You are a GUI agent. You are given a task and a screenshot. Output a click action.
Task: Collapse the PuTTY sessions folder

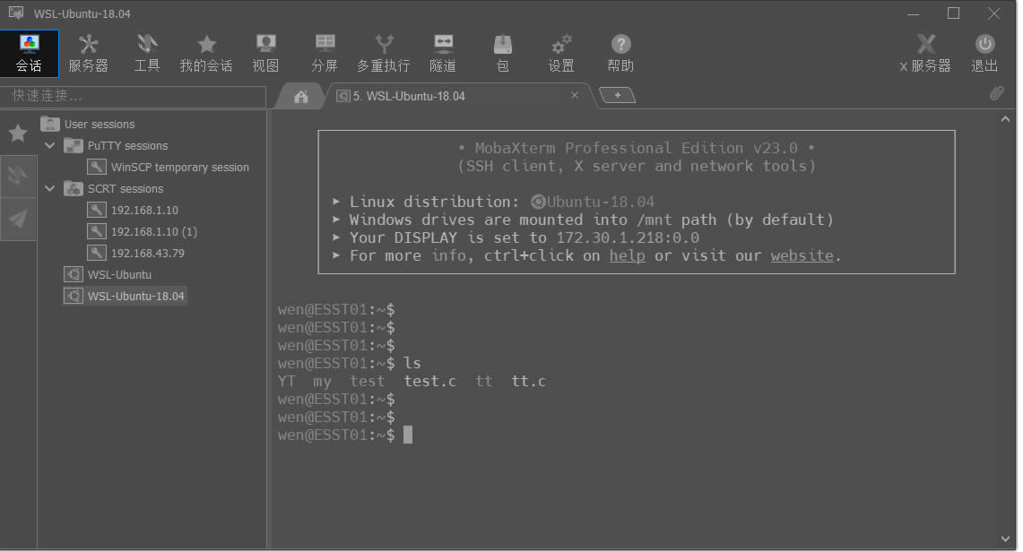50,146
